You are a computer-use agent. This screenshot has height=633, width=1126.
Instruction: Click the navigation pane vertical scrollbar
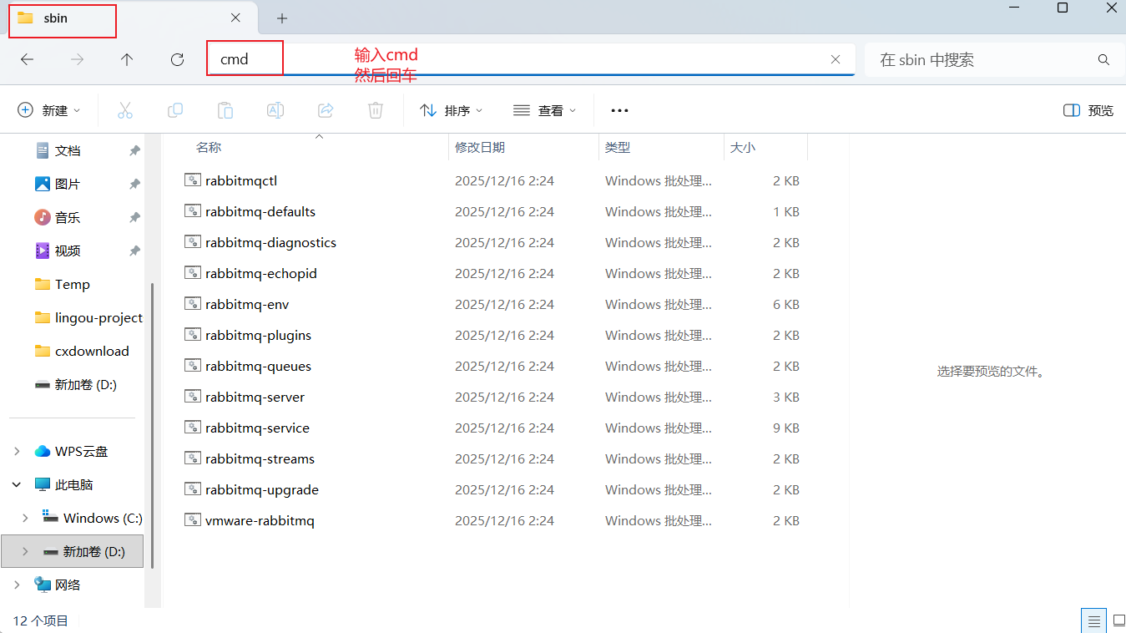[x=152, y=426]
